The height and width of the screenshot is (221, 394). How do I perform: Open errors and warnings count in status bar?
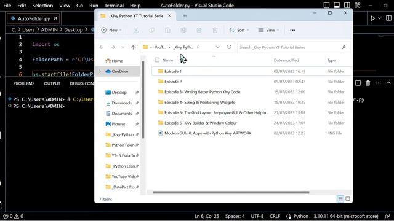coord(14,216)
